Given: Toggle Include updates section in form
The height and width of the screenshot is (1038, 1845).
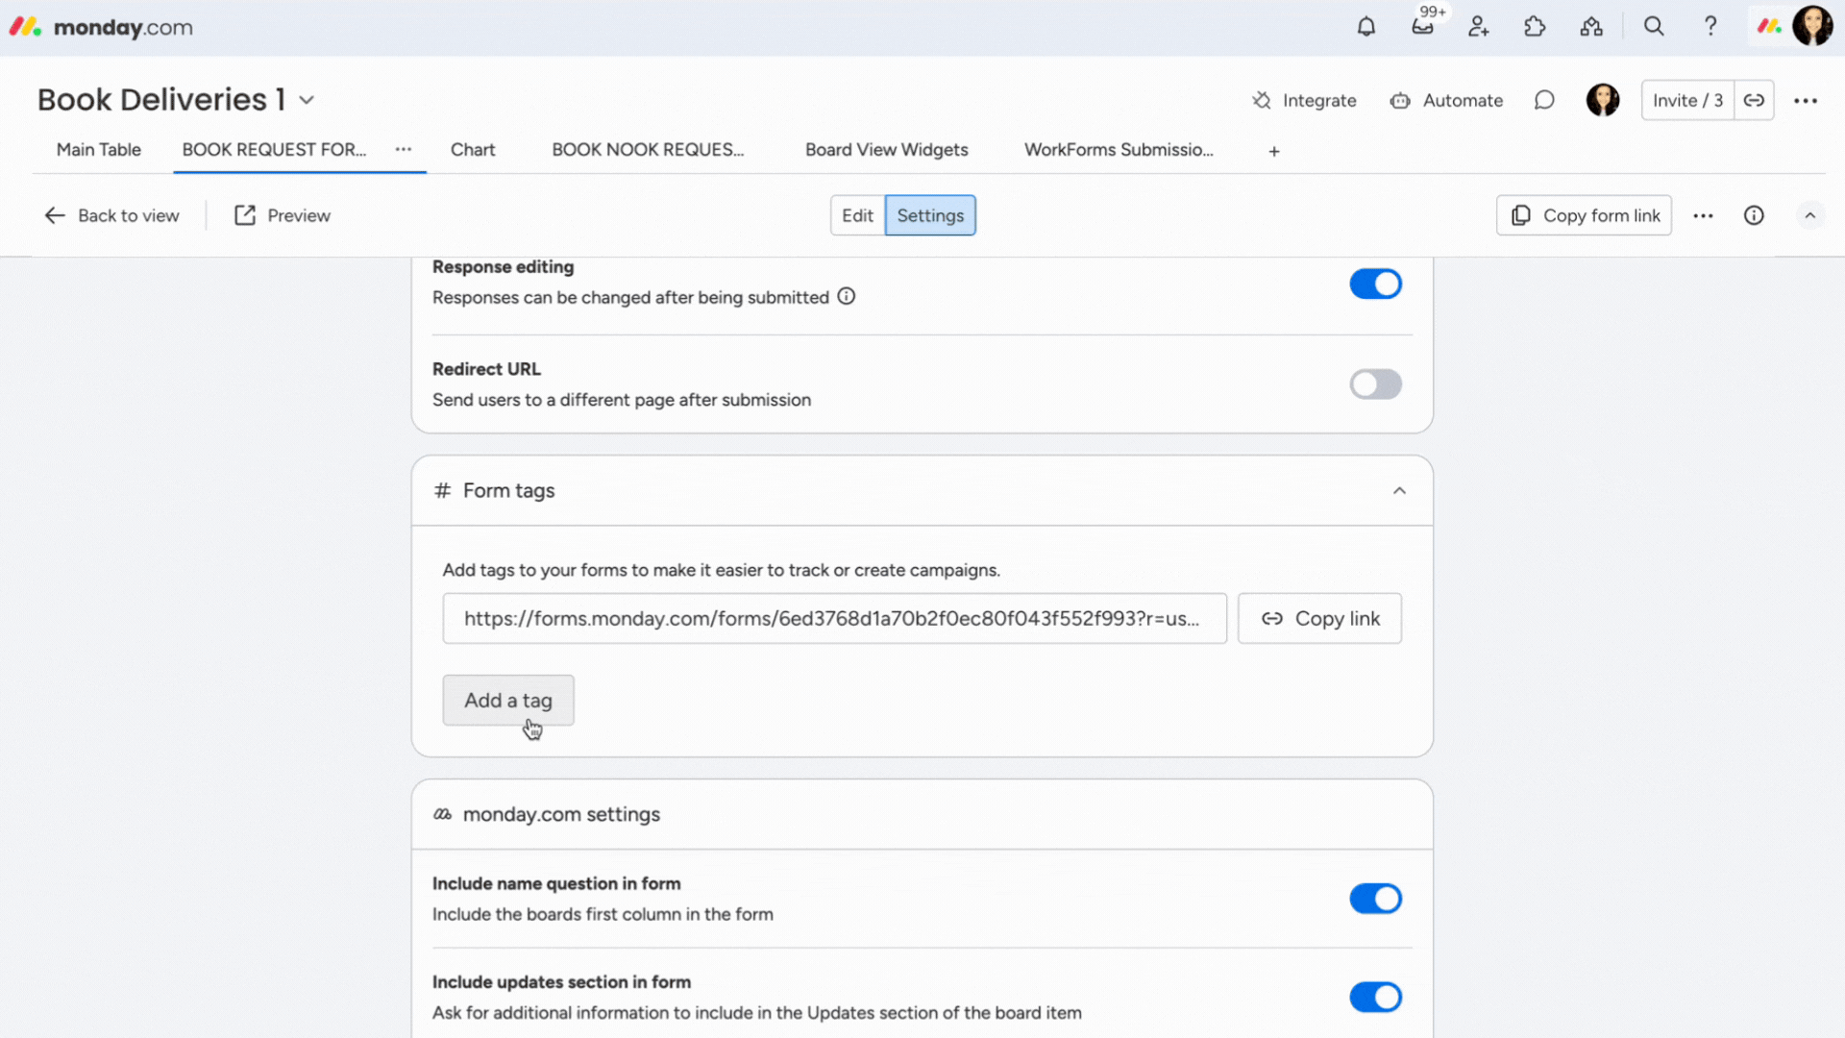Looking at the screenshot, I should pos(1375,997).
